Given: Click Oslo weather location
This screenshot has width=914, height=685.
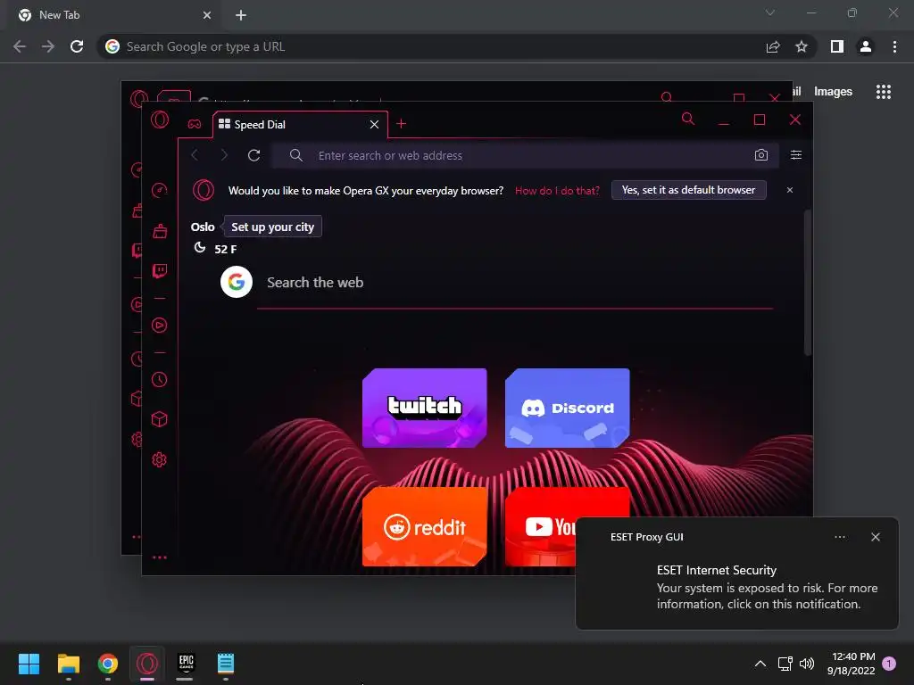Looking at the screenshot, I should click(203, 227).
